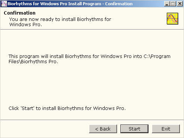Viewport: 184px width, 138px height.
Task: Click 'You are now ready to install' text
Action: coord(60,22)
